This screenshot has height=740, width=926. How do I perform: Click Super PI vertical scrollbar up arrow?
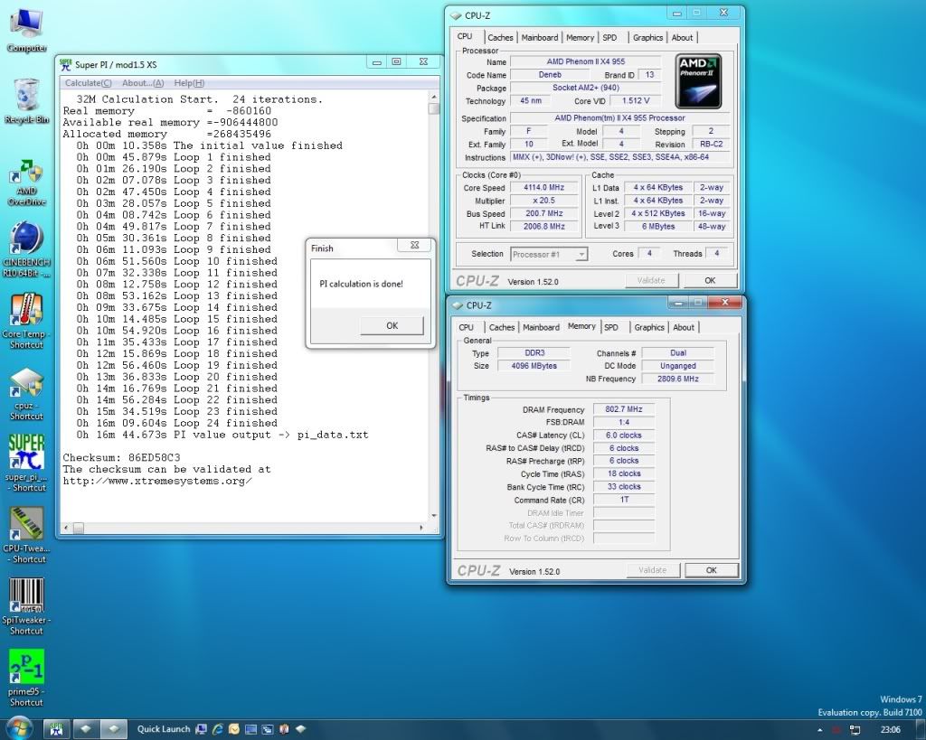[x=434, y=96]
